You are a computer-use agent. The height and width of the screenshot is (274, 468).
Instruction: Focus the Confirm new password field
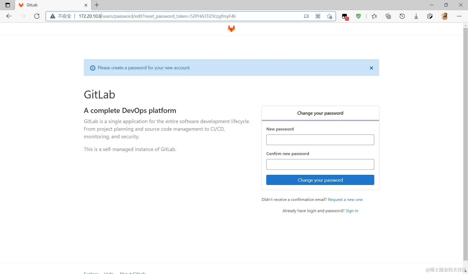tap(320, 164)
